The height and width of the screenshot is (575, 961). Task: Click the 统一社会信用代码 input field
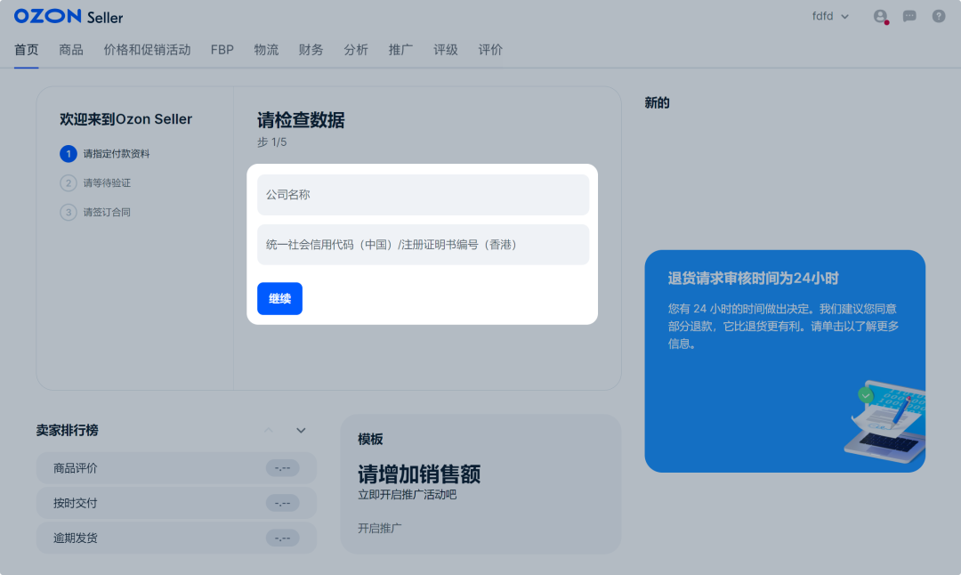[x=423, y=244]
